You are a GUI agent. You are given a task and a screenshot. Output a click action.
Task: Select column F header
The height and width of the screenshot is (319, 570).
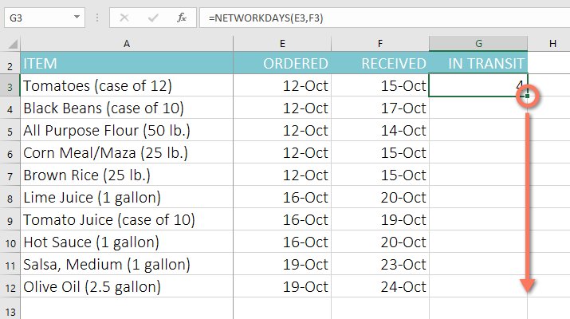point(380,43)
